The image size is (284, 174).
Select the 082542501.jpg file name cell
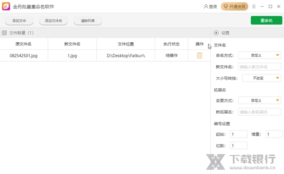pyautogui.click(x=24, y=55)
